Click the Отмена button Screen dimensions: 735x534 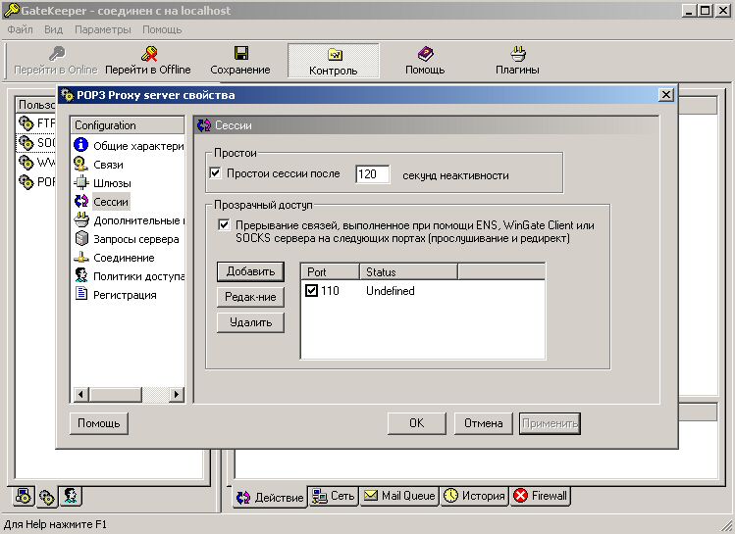coord(483,423)
